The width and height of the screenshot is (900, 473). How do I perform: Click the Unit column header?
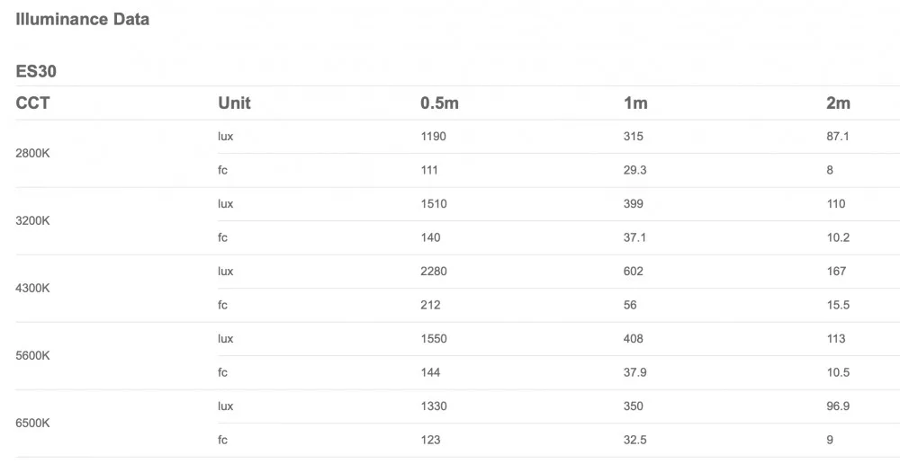click(234, 103)
